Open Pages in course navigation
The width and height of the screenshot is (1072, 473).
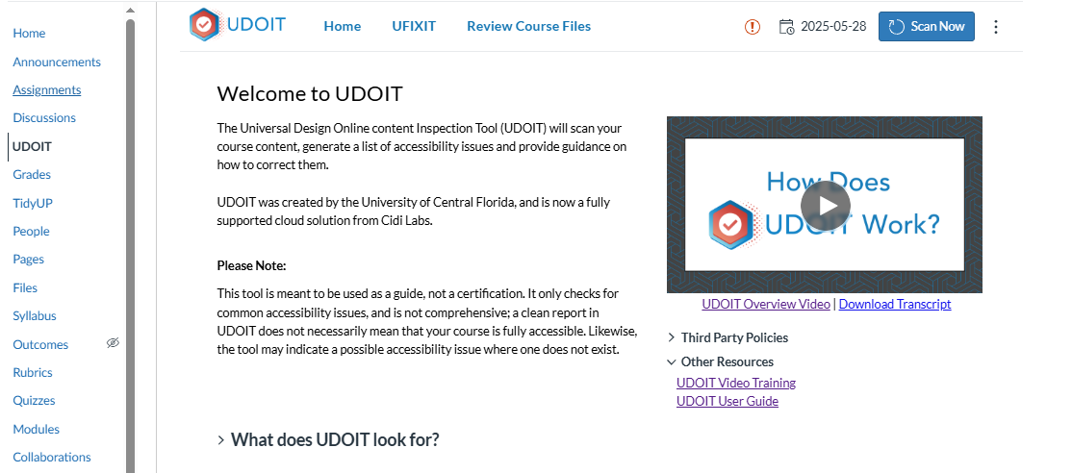(28, 260)
